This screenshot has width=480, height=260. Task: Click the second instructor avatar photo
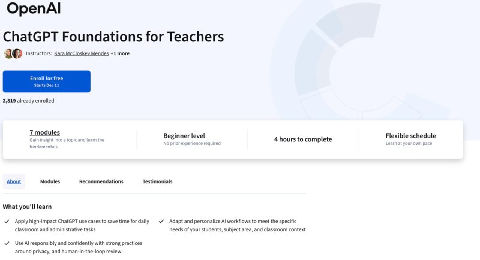click(x=17, y=53)
